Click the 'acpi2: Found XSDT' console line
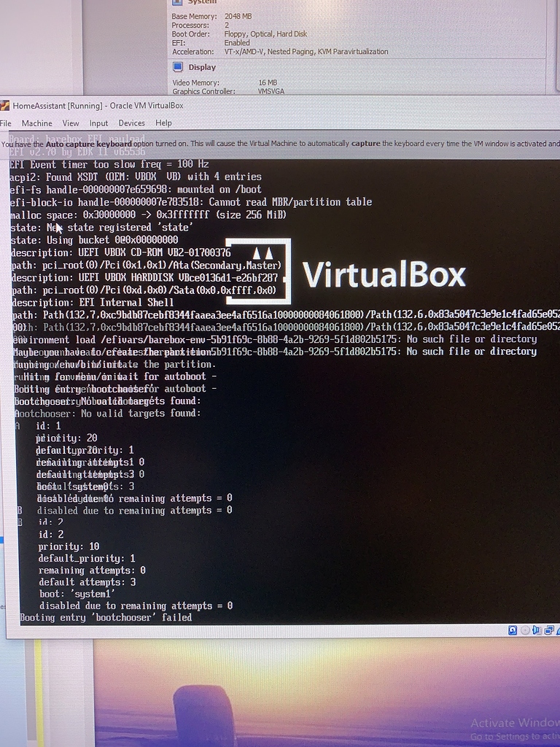Screen dimensions: 560x747 click(x=136, y=177)
